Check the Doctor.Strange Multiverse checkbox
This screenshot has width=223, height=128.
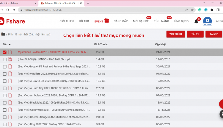(x=5, y=117)
